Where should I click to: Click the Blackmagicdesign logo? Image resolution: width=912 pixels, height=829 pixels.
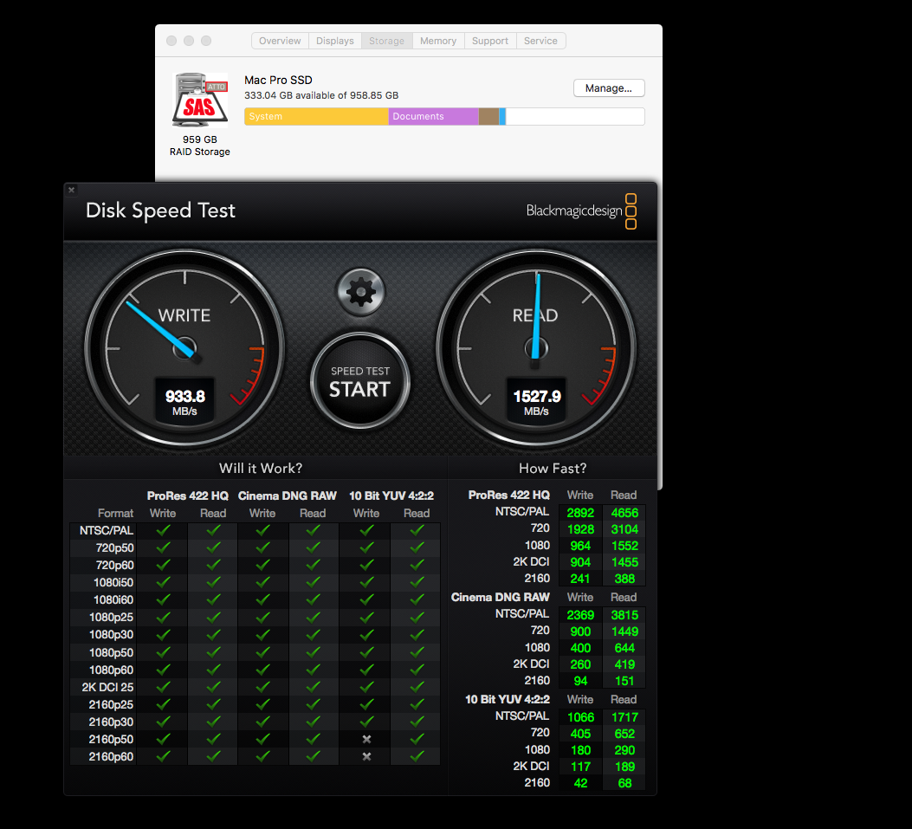coord(581,211)
